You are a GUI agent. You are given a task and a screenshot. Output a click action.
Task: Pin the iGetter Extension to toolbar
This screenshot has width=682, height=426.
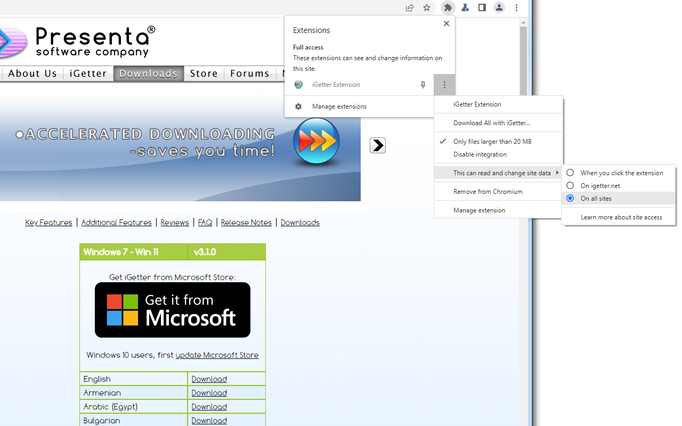423,84
